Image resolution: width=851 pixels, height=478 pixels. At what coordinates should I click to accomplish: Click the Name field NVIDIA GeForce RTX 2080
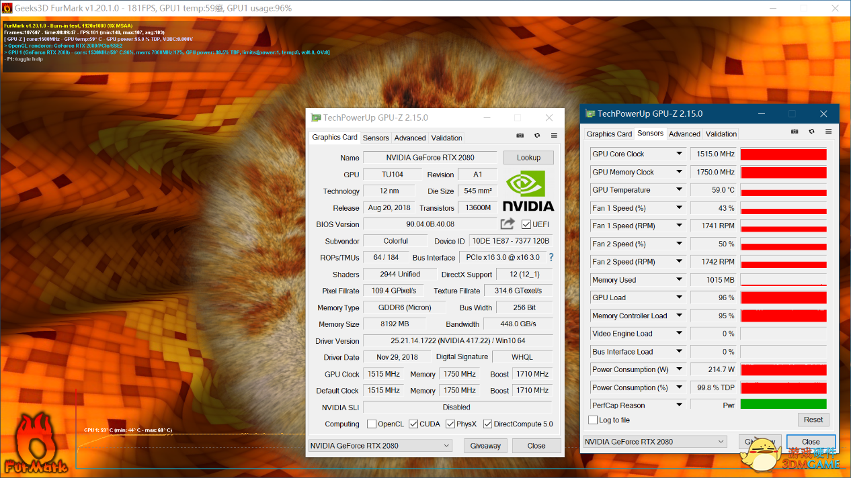pyautogui.click(x=430, y=158)
